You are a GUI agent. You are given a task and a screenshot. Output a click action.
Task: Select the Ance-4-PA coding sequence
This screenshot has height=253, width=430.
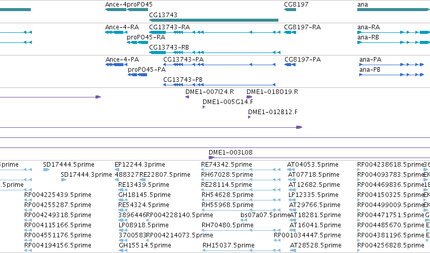click(117, 65)
